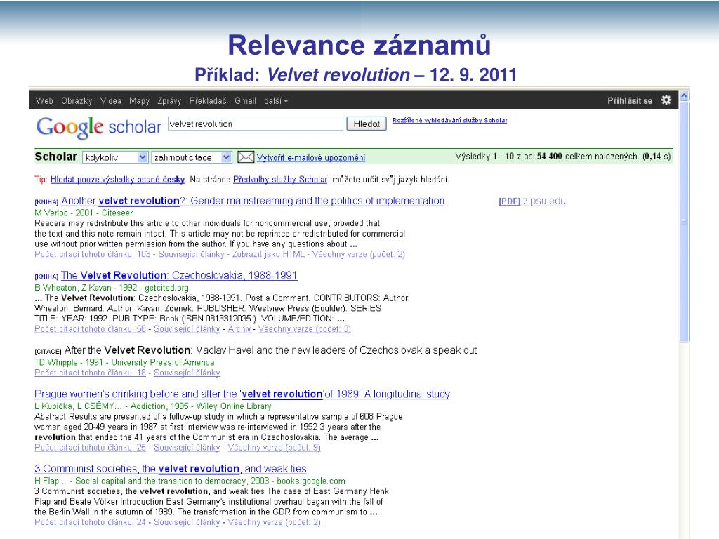
Task: Open the [PDF] z psu.edu link
Action: pos(532,201)
